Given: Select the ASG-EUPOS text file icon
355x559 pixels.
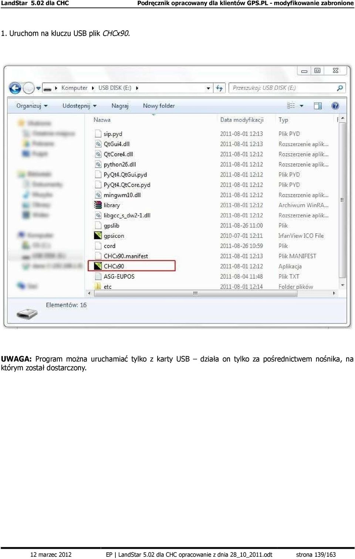Looking at the screenshot, I should tap(98, 276).
